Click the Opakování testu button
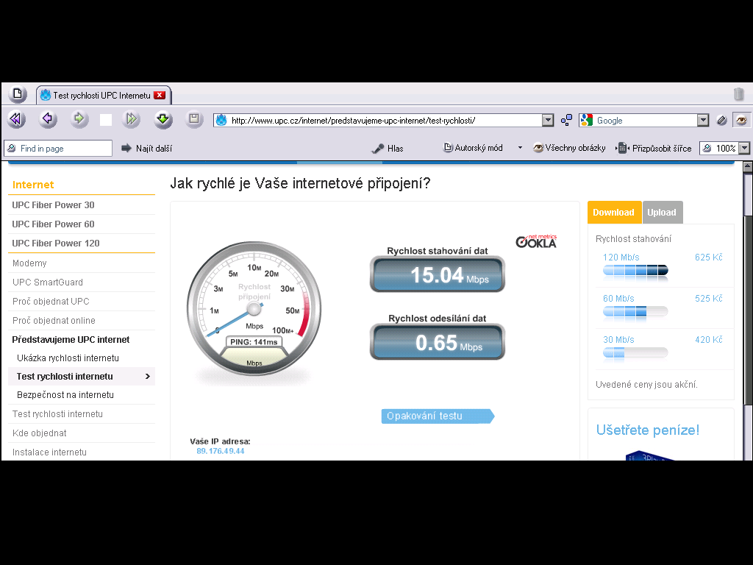This screenshot has height=565, width=753. (438, 416)
